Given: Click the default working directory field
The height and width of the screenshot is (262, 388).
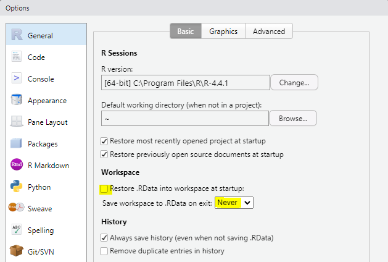Looking at the screenshot, I should [185, 119].
